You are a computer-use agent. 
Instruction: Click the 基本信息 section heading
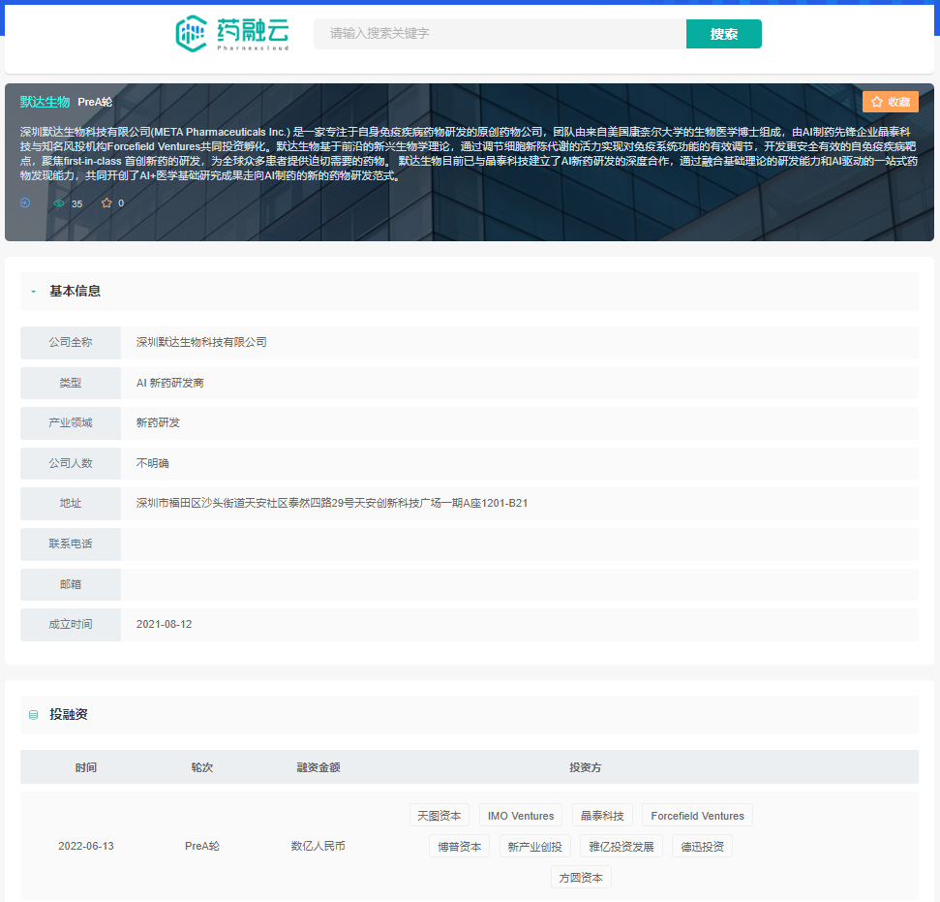pos(75,292)
